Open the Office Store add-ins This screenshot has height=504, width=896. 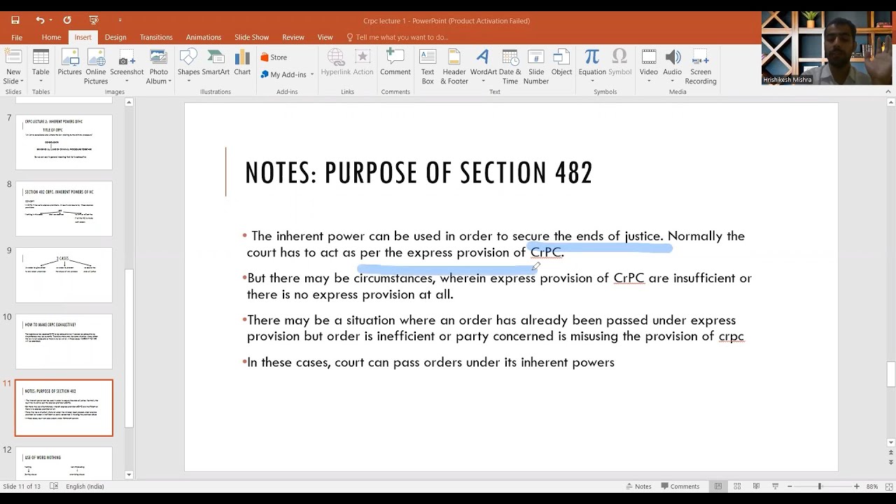tap(274, 57)
